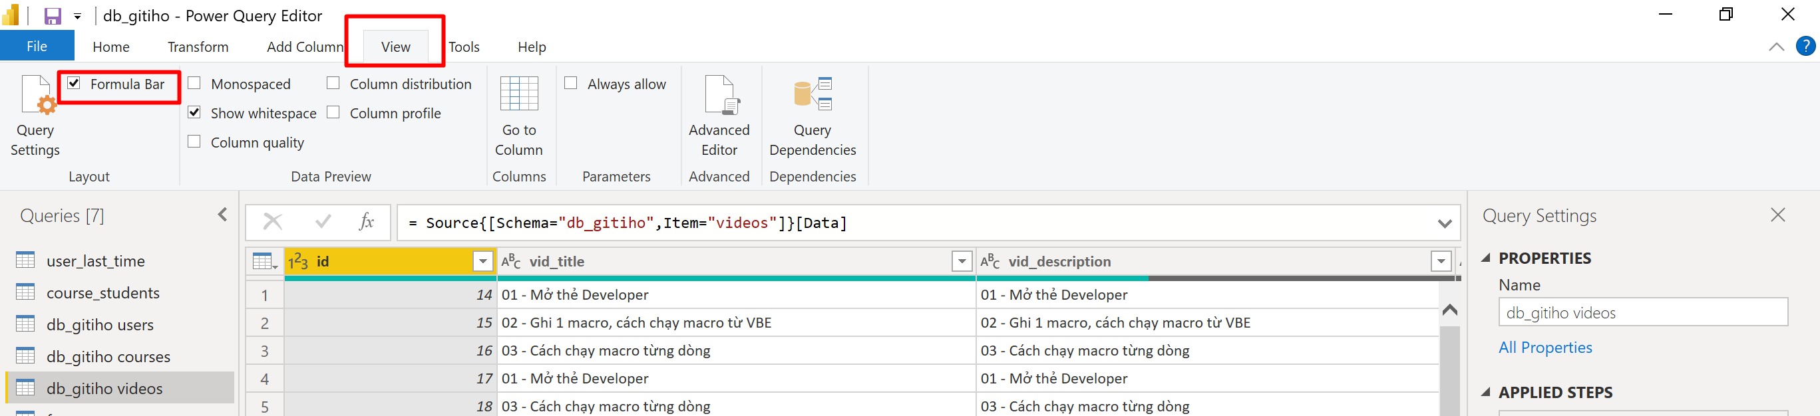Close the Query Settings pane
1820x416 pixels.
(x=1777, y=215)
